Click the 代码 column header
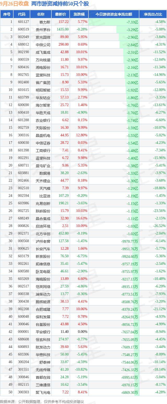 tap(22, 14)
